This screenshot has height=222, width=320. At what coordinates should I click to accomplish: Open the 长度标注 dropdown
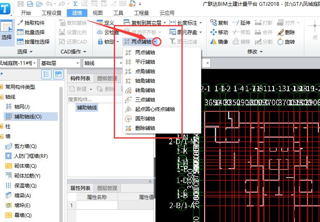(200, 23)
